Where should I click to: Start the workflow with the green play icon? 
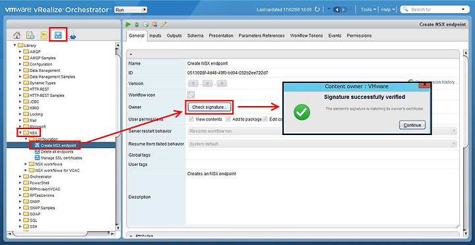[129, 24]
